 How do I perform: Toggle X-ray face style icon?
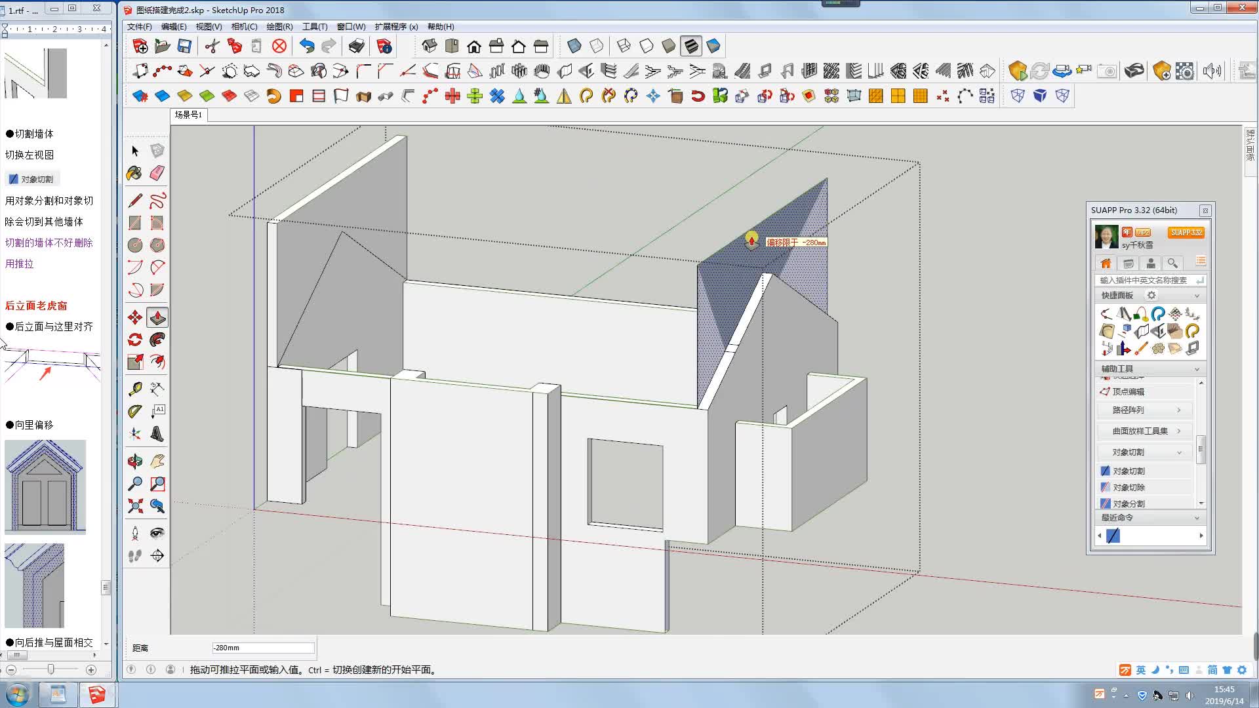click(574, 46)
